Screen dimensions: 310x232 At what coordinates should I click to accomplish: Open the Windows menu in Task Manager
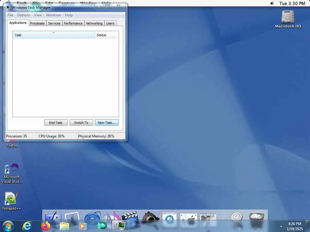pyautogui.click(x=53, y=15)
